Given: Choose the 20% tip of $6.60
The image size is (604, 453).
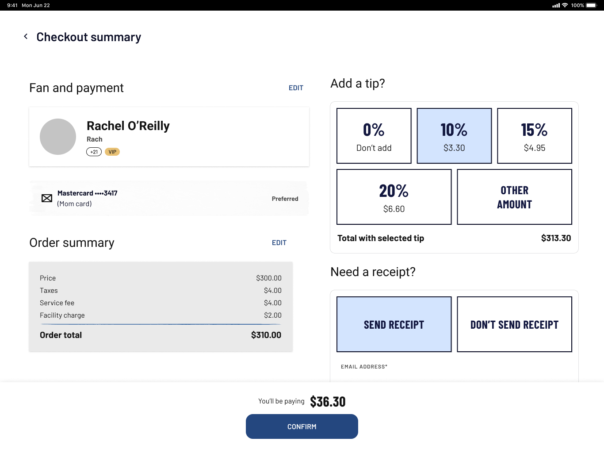Looking at the screenshot, I should (394, 197).
